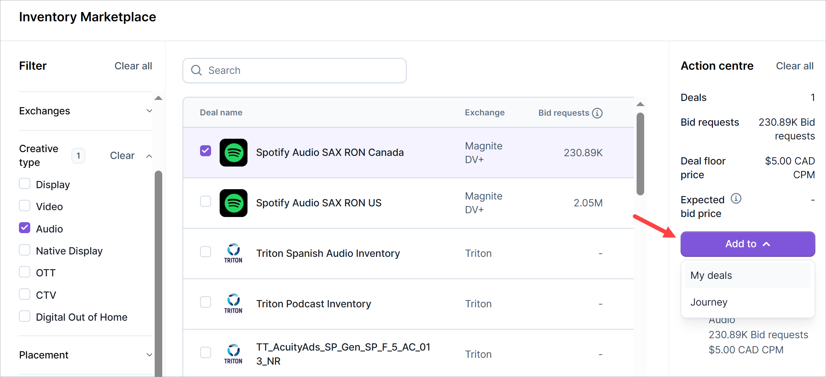Click into the Search deals field
The image size is (826, 377).
[x=302, y=70]
